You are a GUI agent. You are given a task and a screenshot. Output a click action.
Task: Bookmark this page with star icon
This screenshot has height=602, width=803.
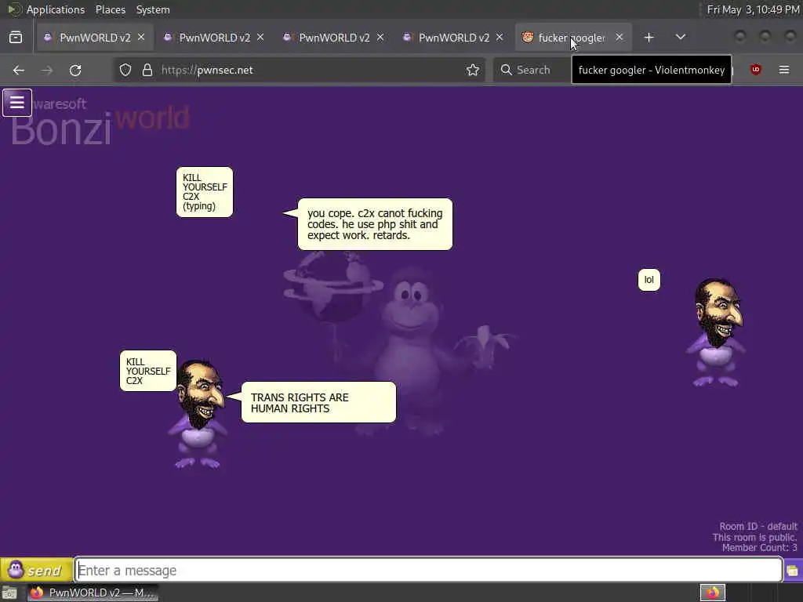(473, 70)
